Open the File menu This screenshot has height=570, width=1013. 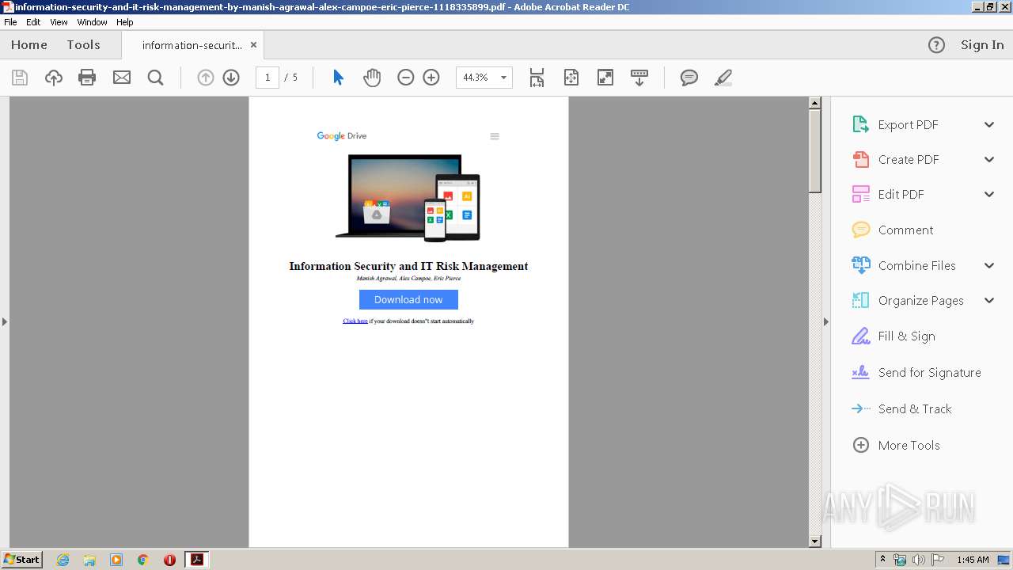point(10,22)
